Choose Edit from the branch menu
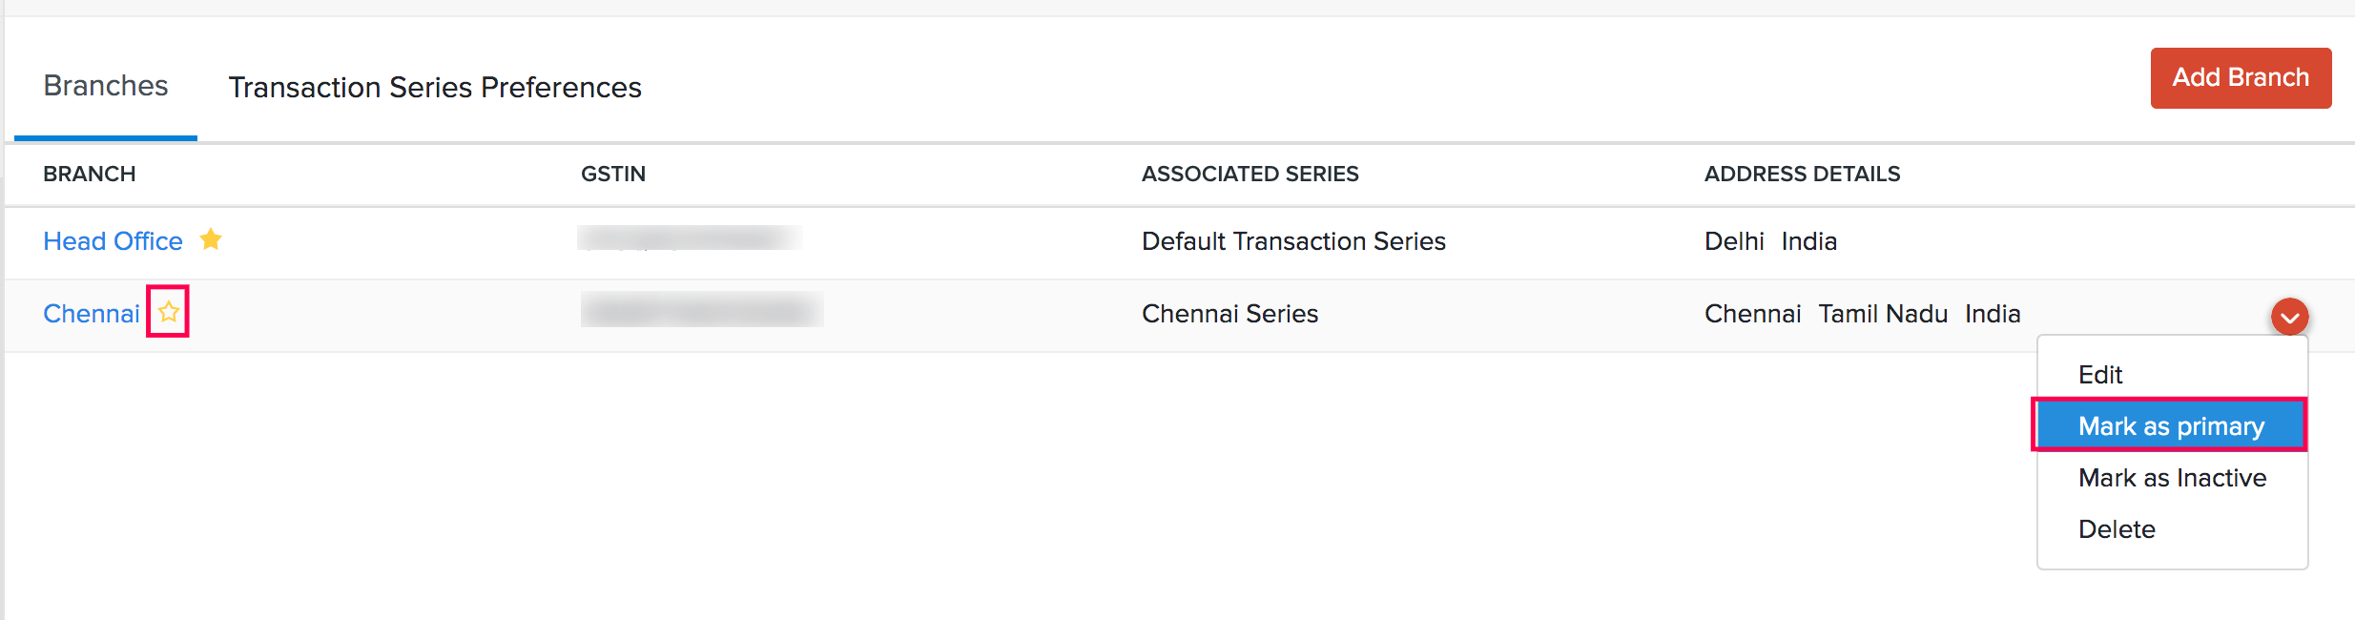Image resolution: width=2355 pixels, height=620 pixels. point(2100,375)
